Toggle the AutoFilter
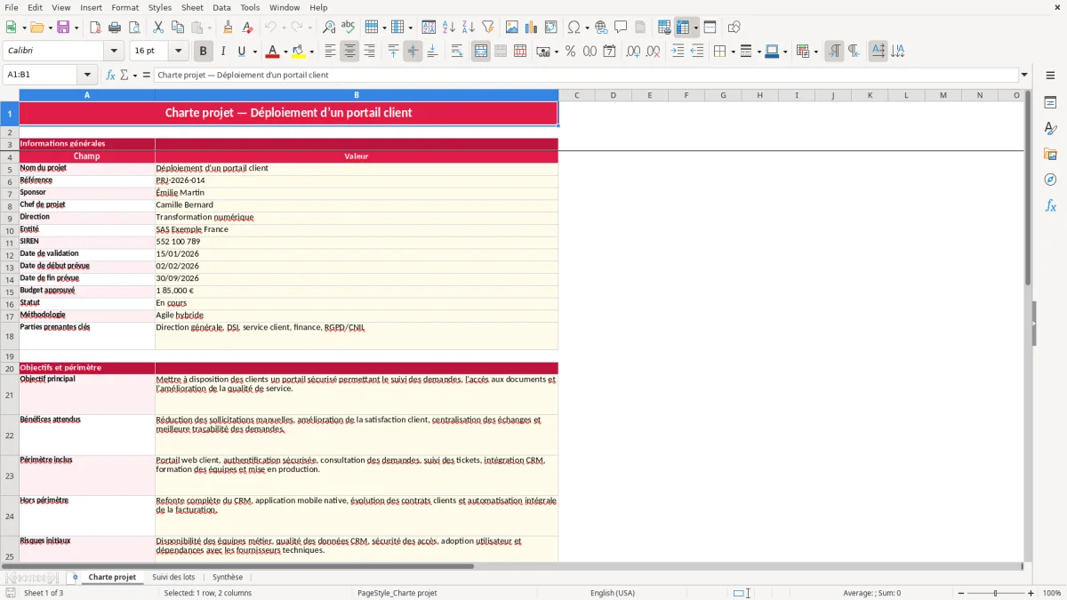 coord(488,28)
